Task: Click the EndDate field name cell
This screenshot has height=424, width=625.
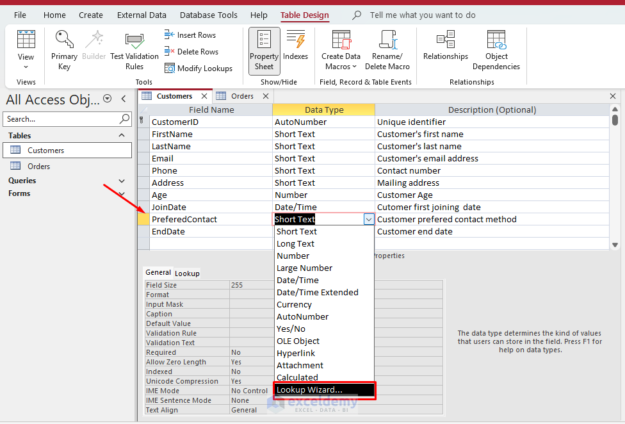Action: tap(211, 231)
